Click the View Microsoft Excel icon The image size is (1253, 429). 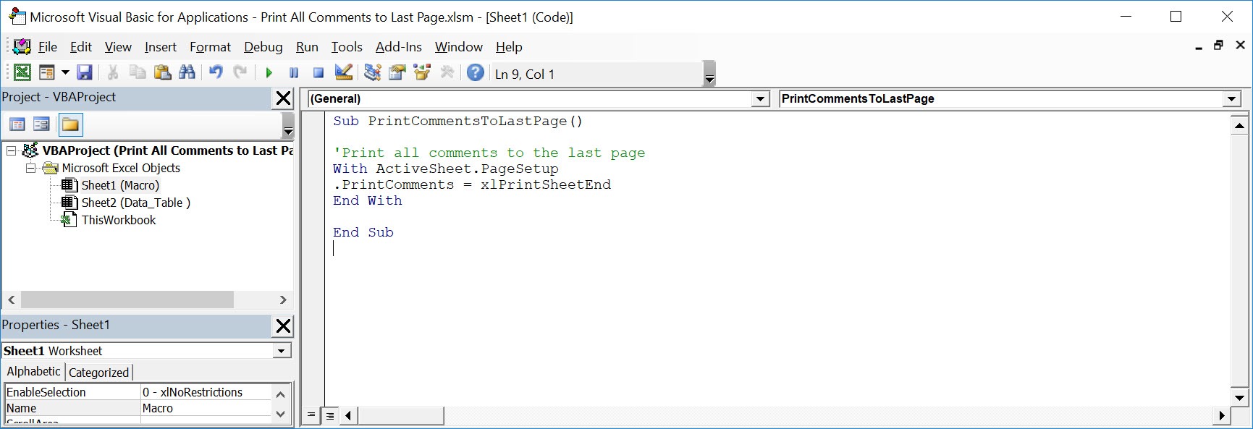click(x=22, y=72)
